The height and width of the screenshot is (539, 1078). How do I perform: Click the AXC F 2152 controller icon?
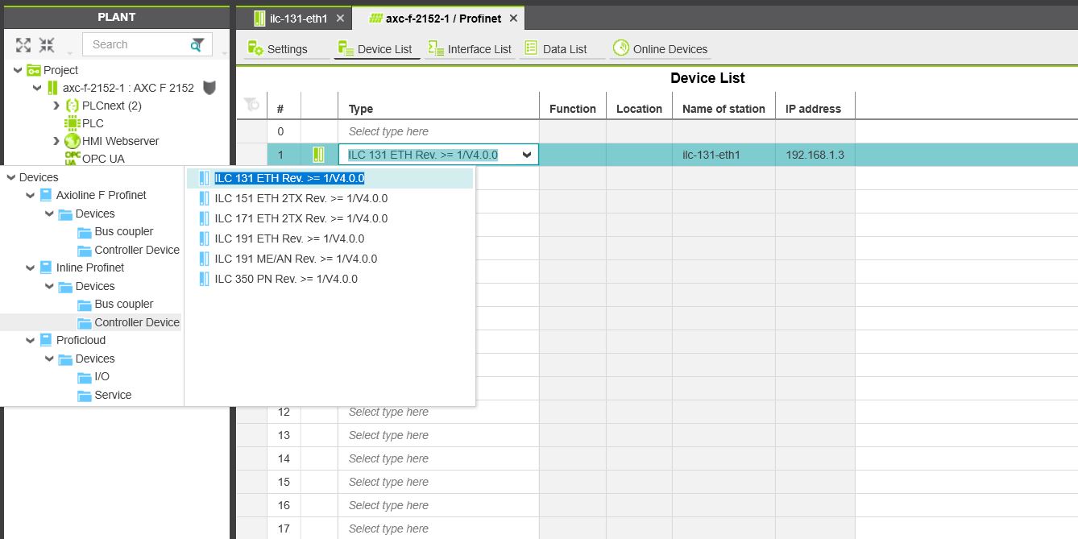click(52, 88)
